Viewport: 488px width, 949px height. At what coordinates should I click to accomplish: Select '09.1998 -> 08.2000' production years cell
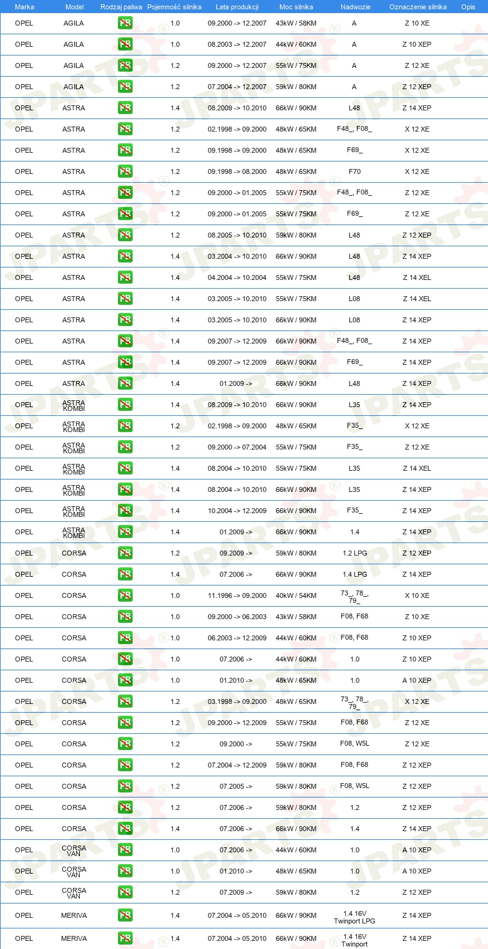[x=237, y=171]
